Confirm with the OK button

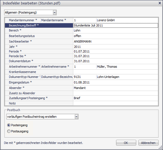pyautogui.click(x=126, y=143)
